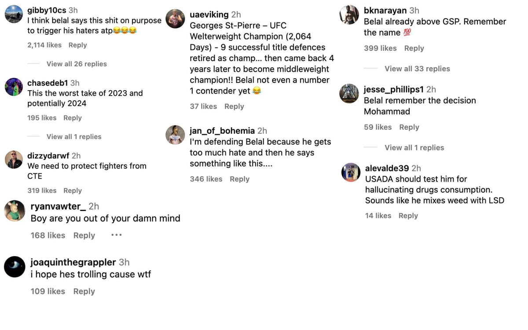Image resolution: width=528 pixels, height=330 pixels.
Task: Click joaquinthegrappler's dark avatar
Action: [15, 267]
